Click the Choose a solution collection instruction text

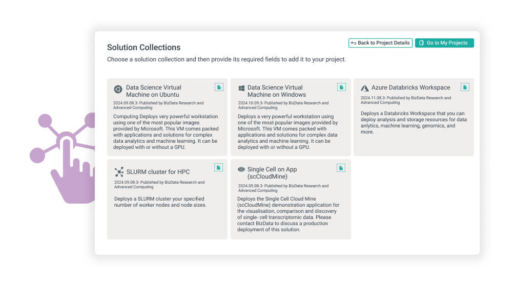[x=226, y=59]
